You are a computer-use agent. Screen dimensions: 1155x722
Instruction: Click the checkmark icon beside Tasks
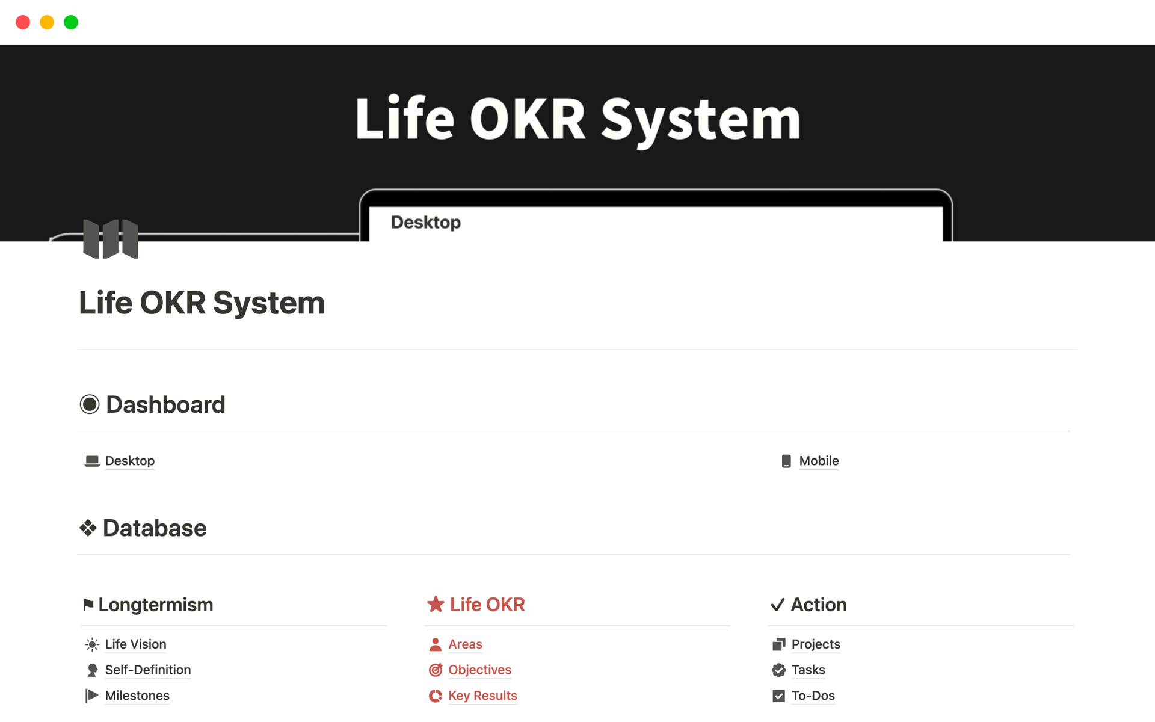(x=778, y=670)
